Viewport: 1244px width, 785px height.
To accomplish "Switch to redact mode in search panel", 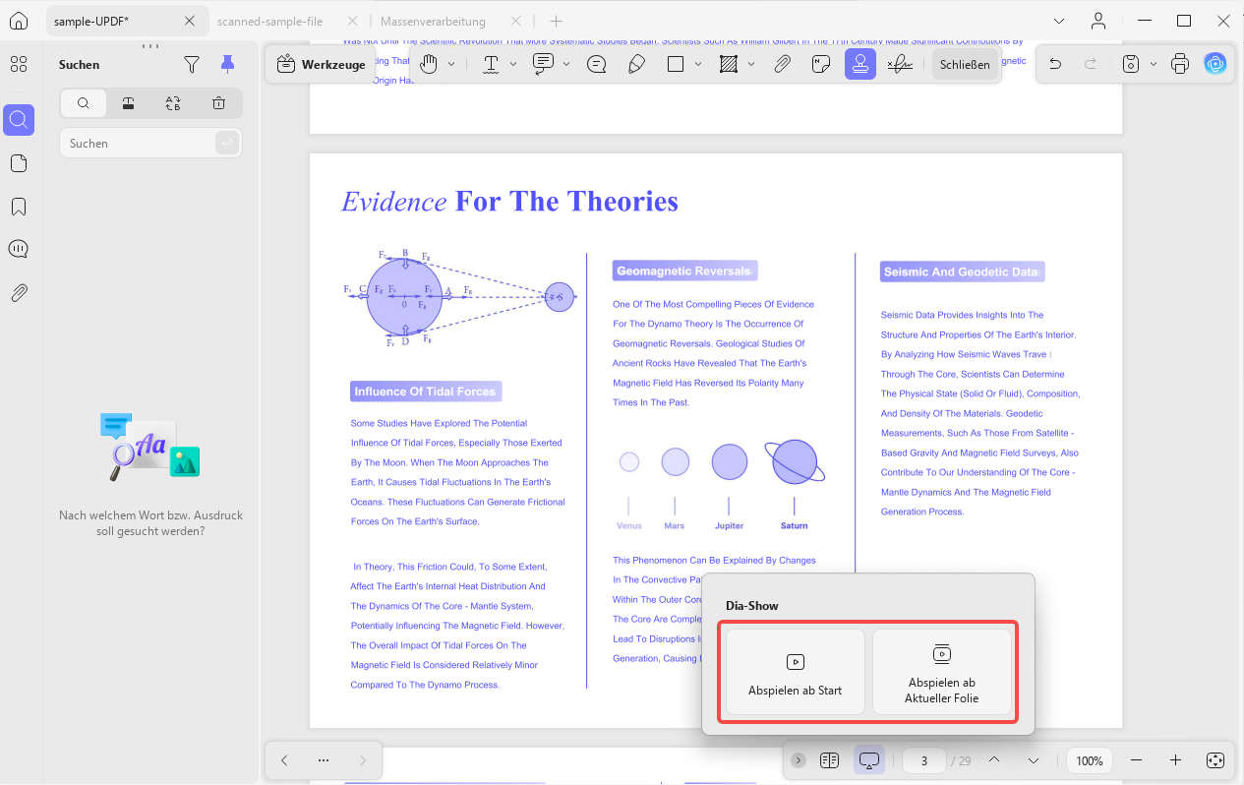I will pos(128,103).
